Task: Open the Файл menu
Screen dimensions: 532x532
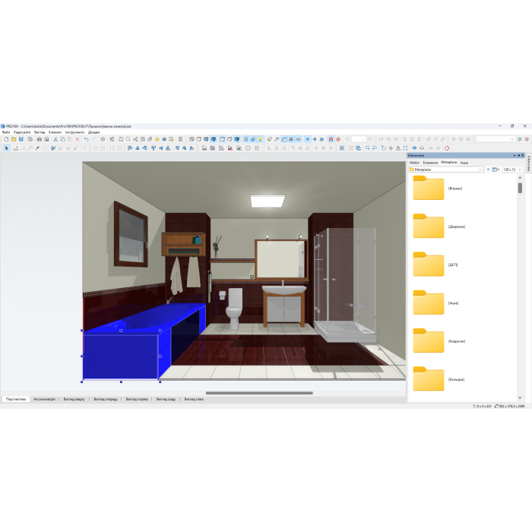Action: 6,132
